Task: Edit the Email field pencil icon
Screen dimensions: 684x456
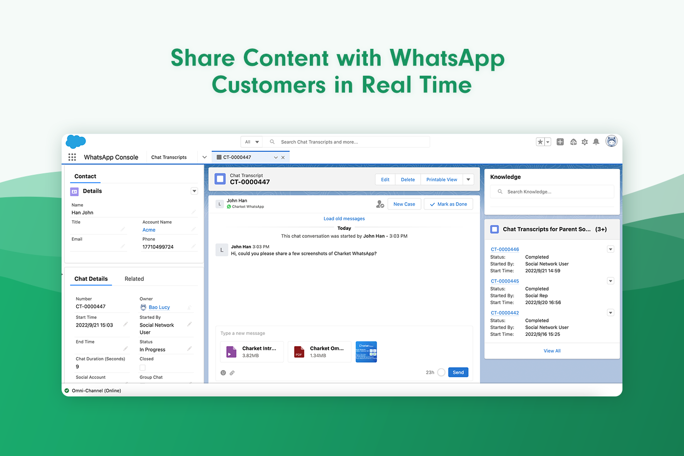Action: point(123,246)
